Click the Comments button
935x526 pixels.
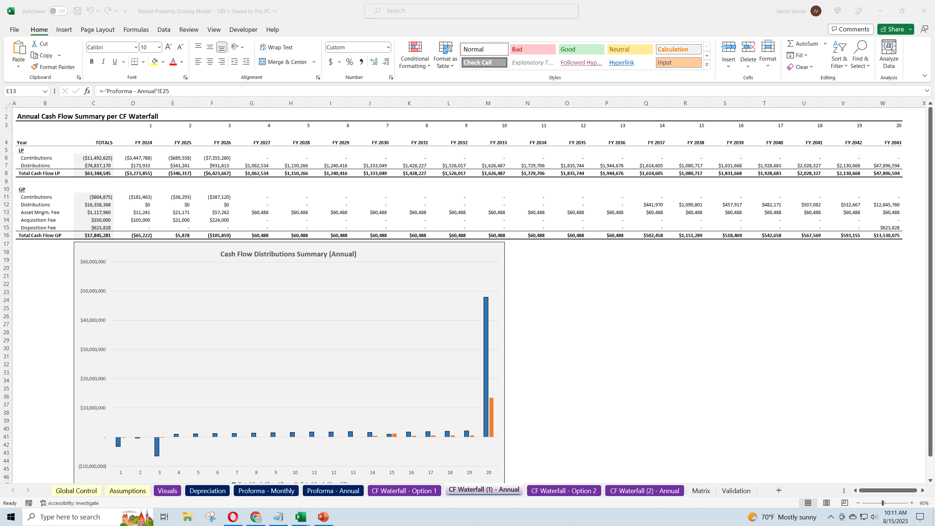pos(851,29)
